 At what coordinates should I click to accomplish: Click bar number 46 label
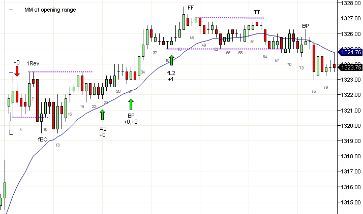point(192,38)
